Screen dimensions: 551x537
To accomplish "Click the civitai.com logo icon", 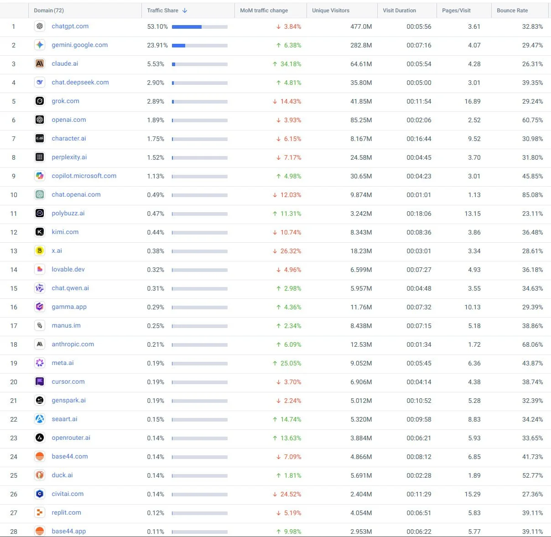I will pos(40,494).
